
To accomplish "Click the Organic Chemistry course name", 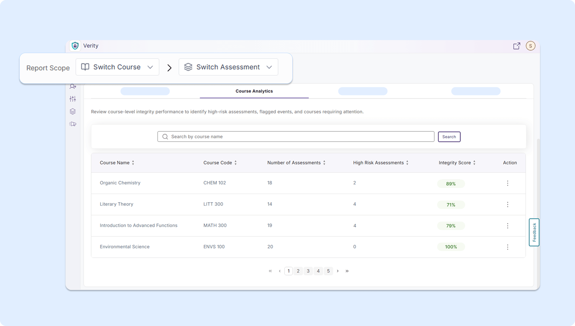I will pos(120,183).
